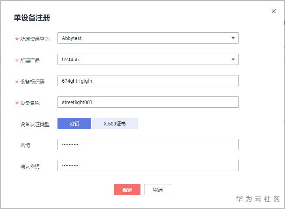Click the 所属资源空间 field label
The height and width of the screenshot is (209, 285).
35,39
